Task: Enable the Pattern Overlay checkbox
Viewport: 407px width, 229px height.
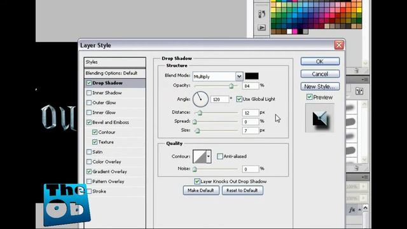Action: [89, 181]
